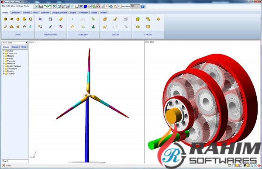
Task: Select the green Point Mass construction tool
Action: tap(93, 27)
